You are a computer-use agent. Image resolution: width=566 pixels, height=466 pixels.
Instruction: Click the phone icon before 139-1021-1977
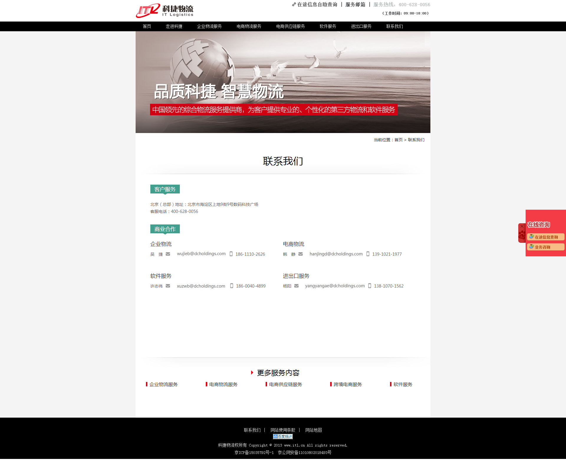click(368, 254)
